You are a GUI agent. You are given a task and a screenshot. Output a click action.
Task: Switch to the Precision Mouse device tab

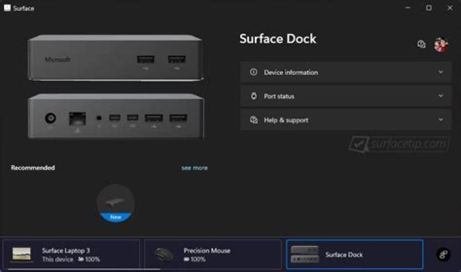[x=213, y=255]
